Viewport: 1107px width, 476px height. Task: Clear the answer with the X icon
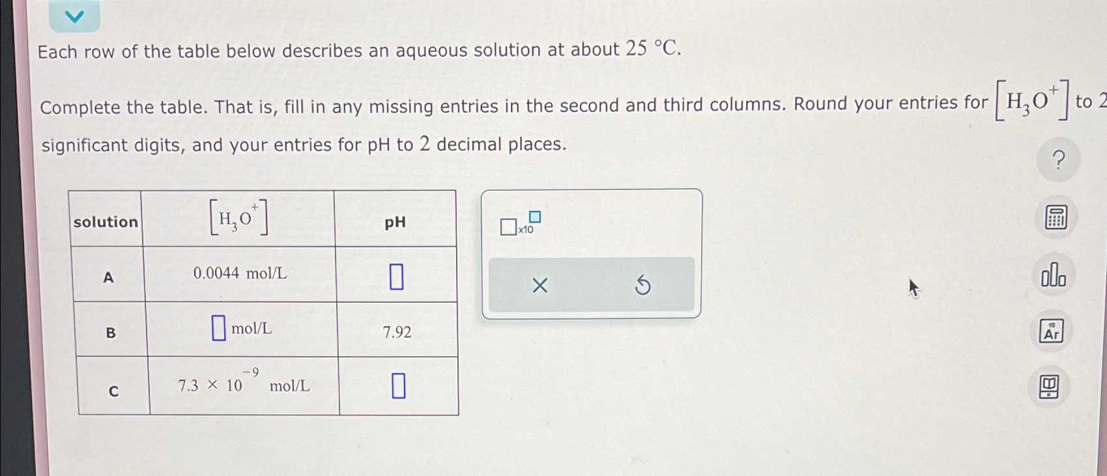coord(539,285)
